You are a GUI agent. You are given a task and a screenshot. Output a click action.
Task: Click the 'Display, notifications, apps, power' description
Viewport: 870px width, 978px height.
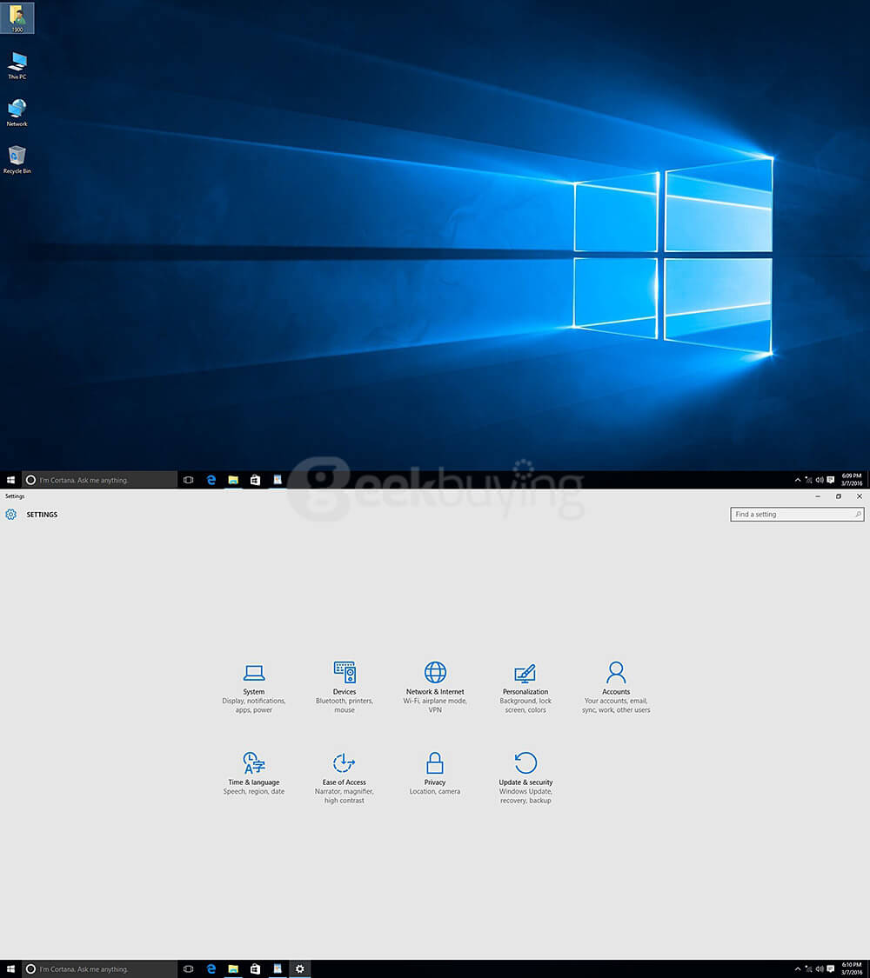[x=253, y=705]
